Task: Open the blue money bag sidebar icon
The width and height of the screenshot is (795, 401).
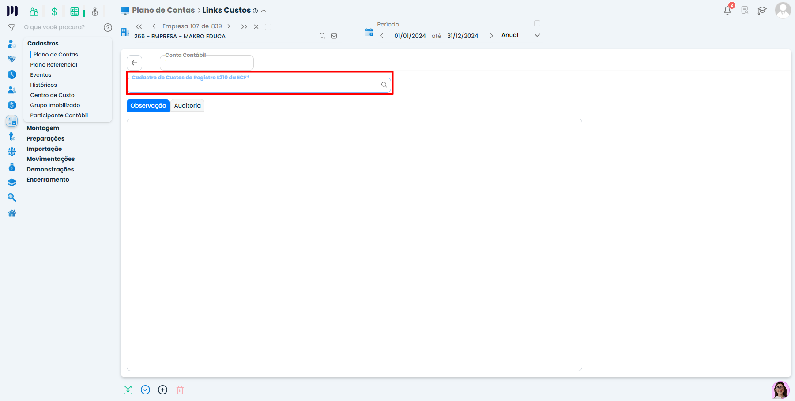Action: point(12,167)
